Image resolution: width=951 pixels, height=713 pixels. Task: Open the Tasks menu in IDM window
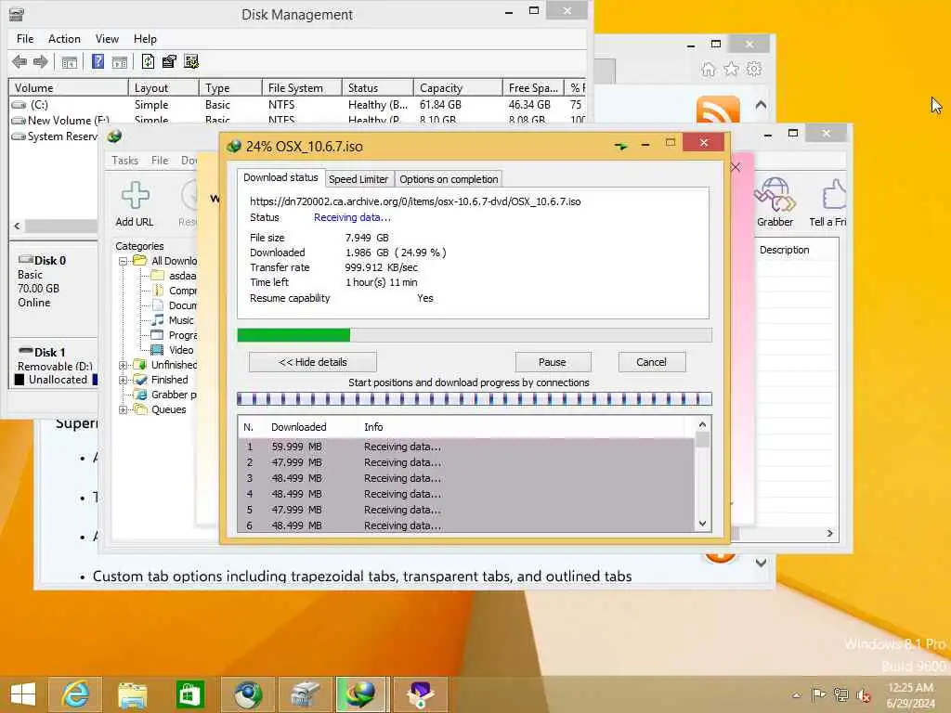tap(125, 160)
